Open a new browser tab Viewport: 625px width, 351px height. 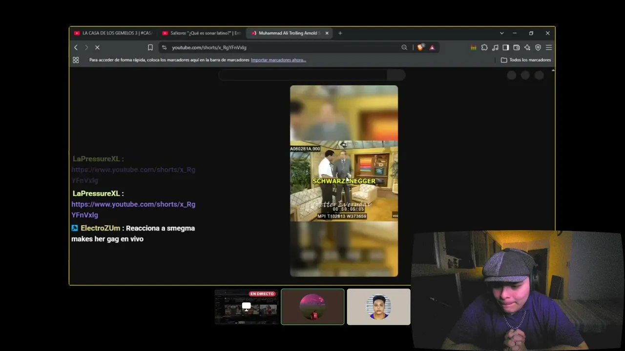coord(340,33)
